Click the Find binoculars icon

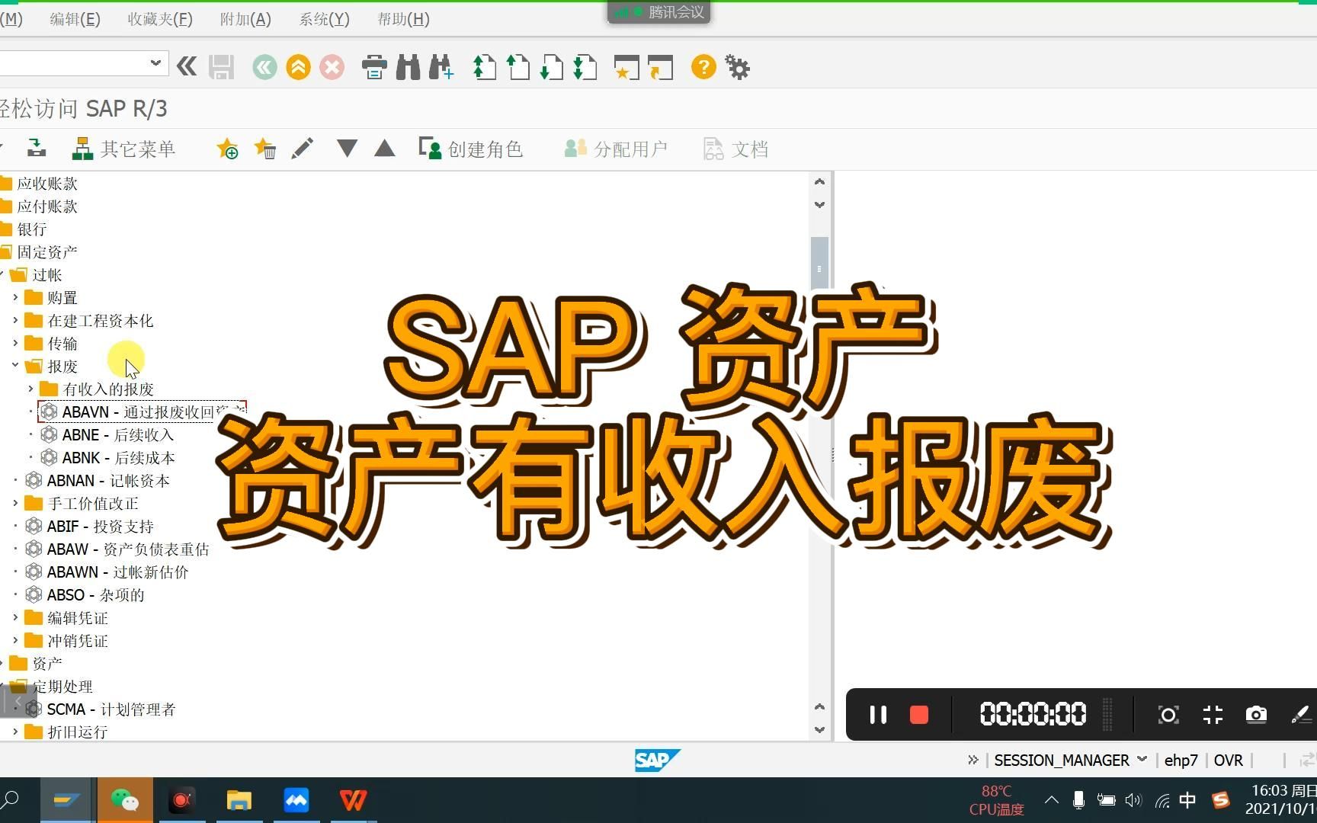408,67
